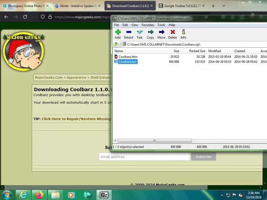Click the 153 033 packed size value

(200, 61)
